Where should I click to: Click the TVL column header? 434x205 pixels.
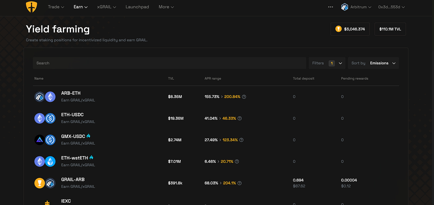171,78
